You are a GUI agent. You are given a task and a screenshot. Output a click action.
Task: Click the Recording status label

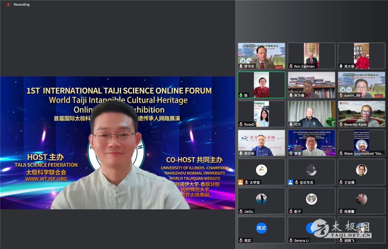coord(22,4)
